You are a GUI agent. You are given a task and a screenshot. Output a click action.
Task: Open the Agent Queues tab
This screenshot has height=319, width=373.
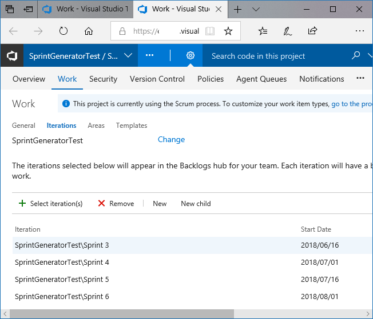pos(261,79)
